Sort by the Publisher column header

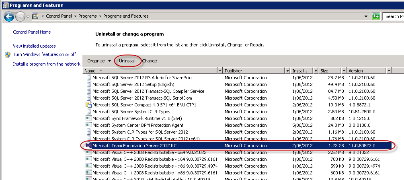[x=254, y=71]
